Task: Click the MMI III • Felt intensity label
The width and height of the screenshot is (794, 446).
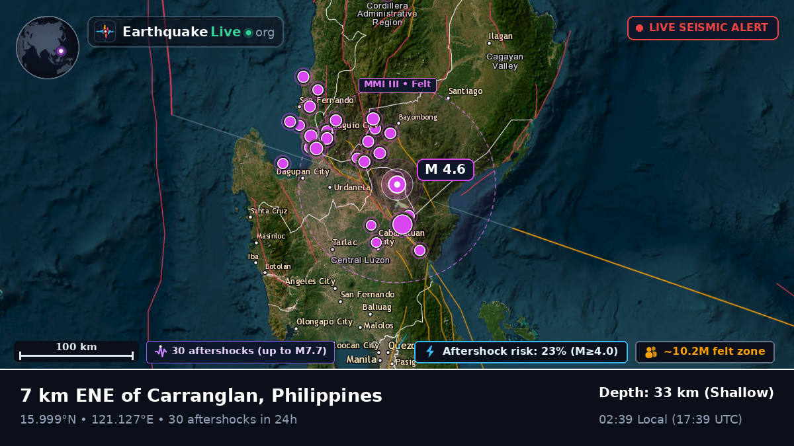Action: (397, 85)
